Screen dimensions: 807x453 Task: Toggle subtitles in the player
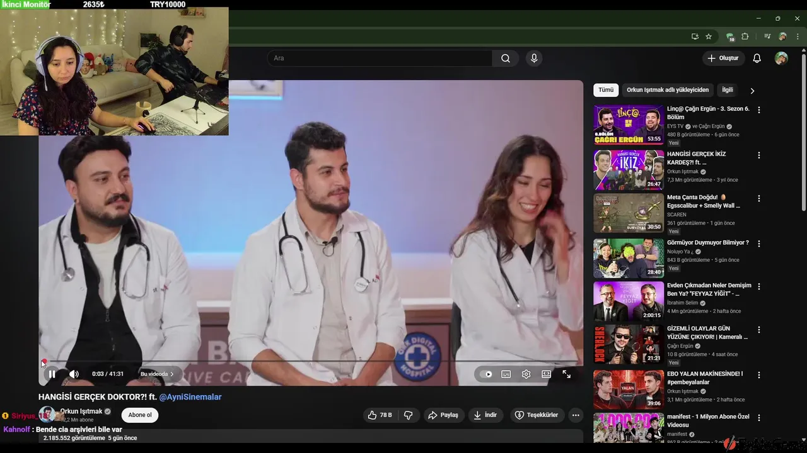[x=506, y=374]
